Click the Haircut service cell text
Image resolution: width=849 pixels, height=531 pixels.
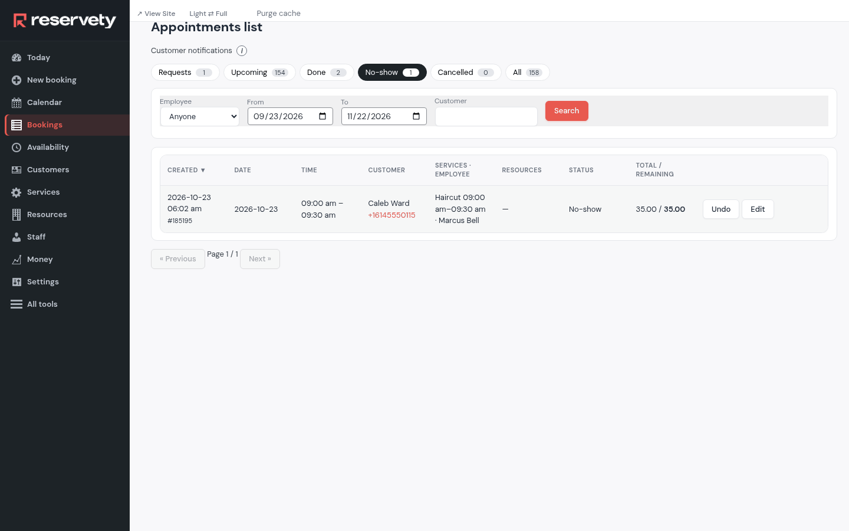click(x=460, y=209)
